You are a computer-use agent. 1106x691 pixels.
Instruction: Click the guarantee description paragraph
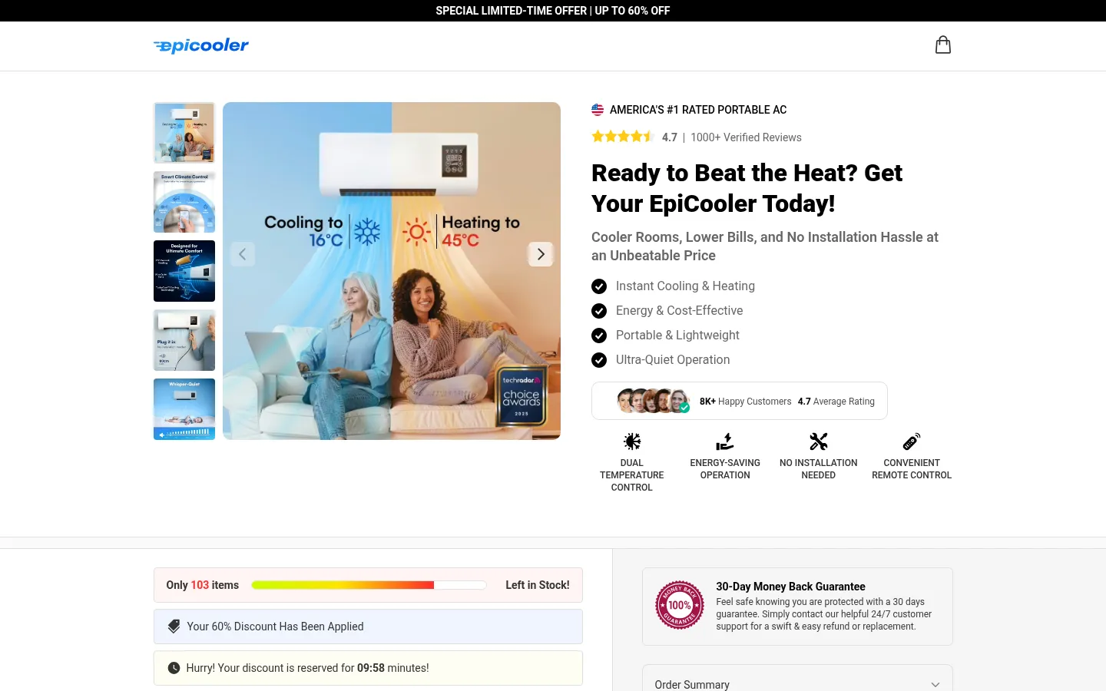click(823, 614)
